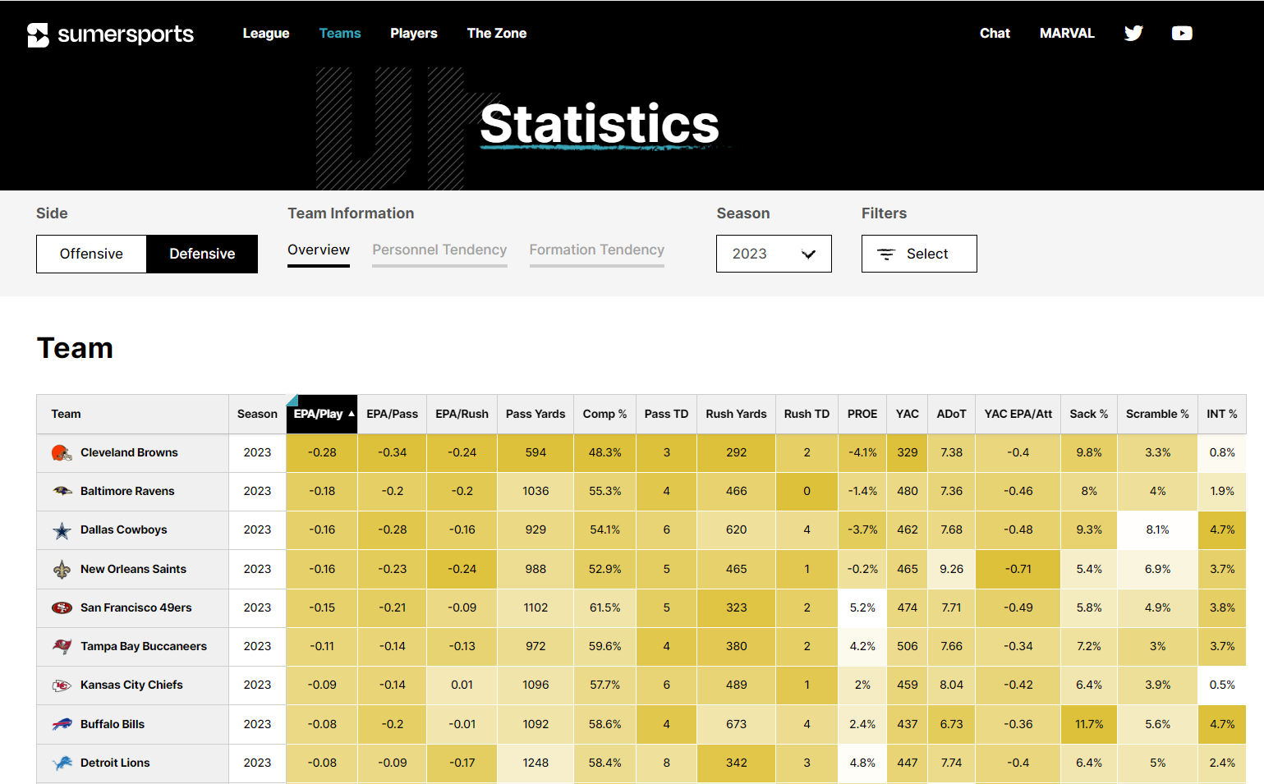Click the Detroit Lions logo
This screenshot has width=1264, height=784.
(x=62, y=763)
